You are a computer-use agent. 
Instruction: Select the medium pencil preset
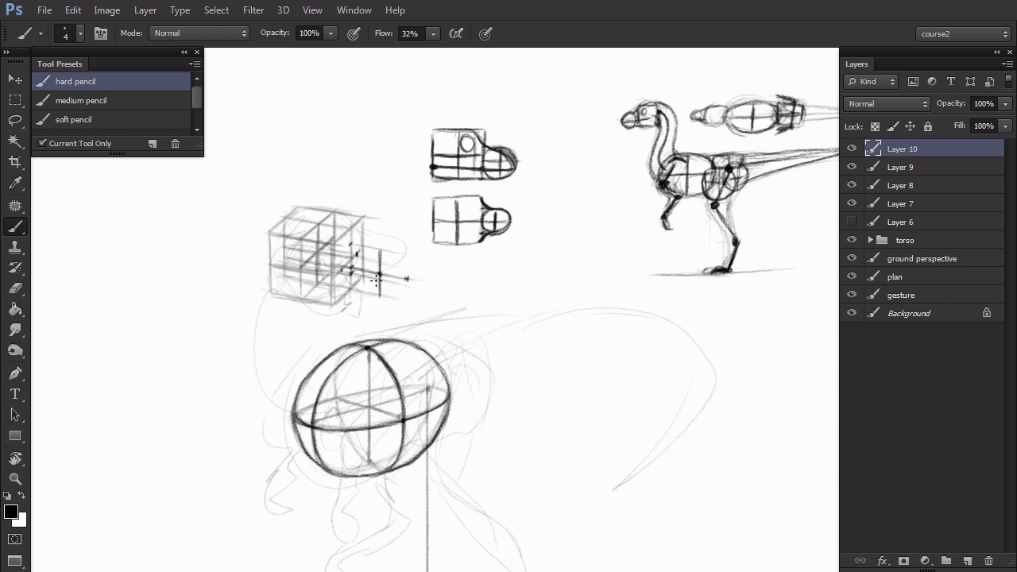pyautogui.click(x=81, y=100)
